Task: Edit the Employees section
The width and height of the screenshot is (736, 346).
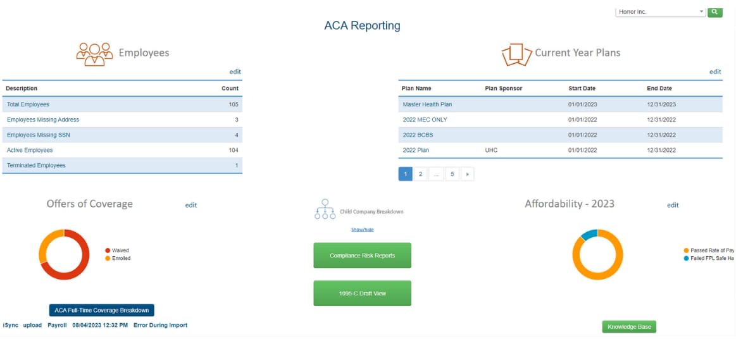Action: click(235, 71)
